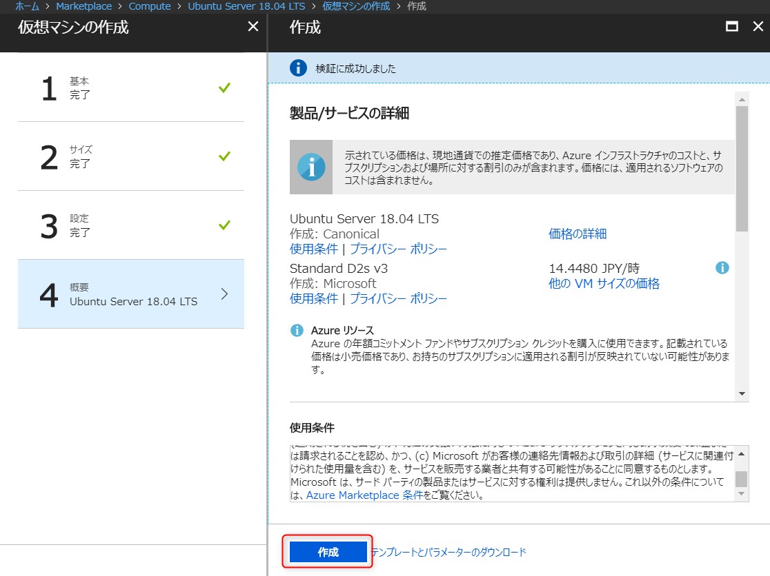Close the 作成 blade

coord(758,26)
